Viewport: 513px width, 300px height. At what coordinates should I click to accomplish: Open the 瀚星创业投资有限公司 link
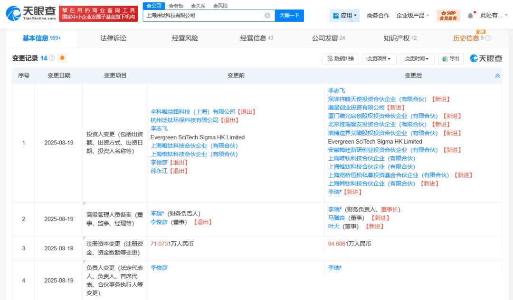tap(356, 108)
